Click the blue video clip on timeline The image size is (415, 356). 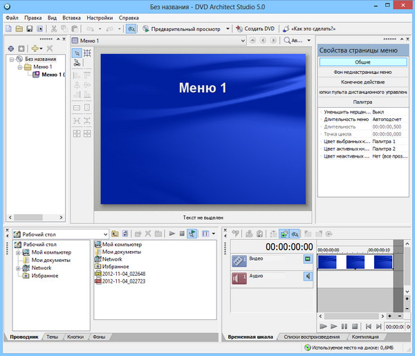pyautogui.click(x=355, y=262)
